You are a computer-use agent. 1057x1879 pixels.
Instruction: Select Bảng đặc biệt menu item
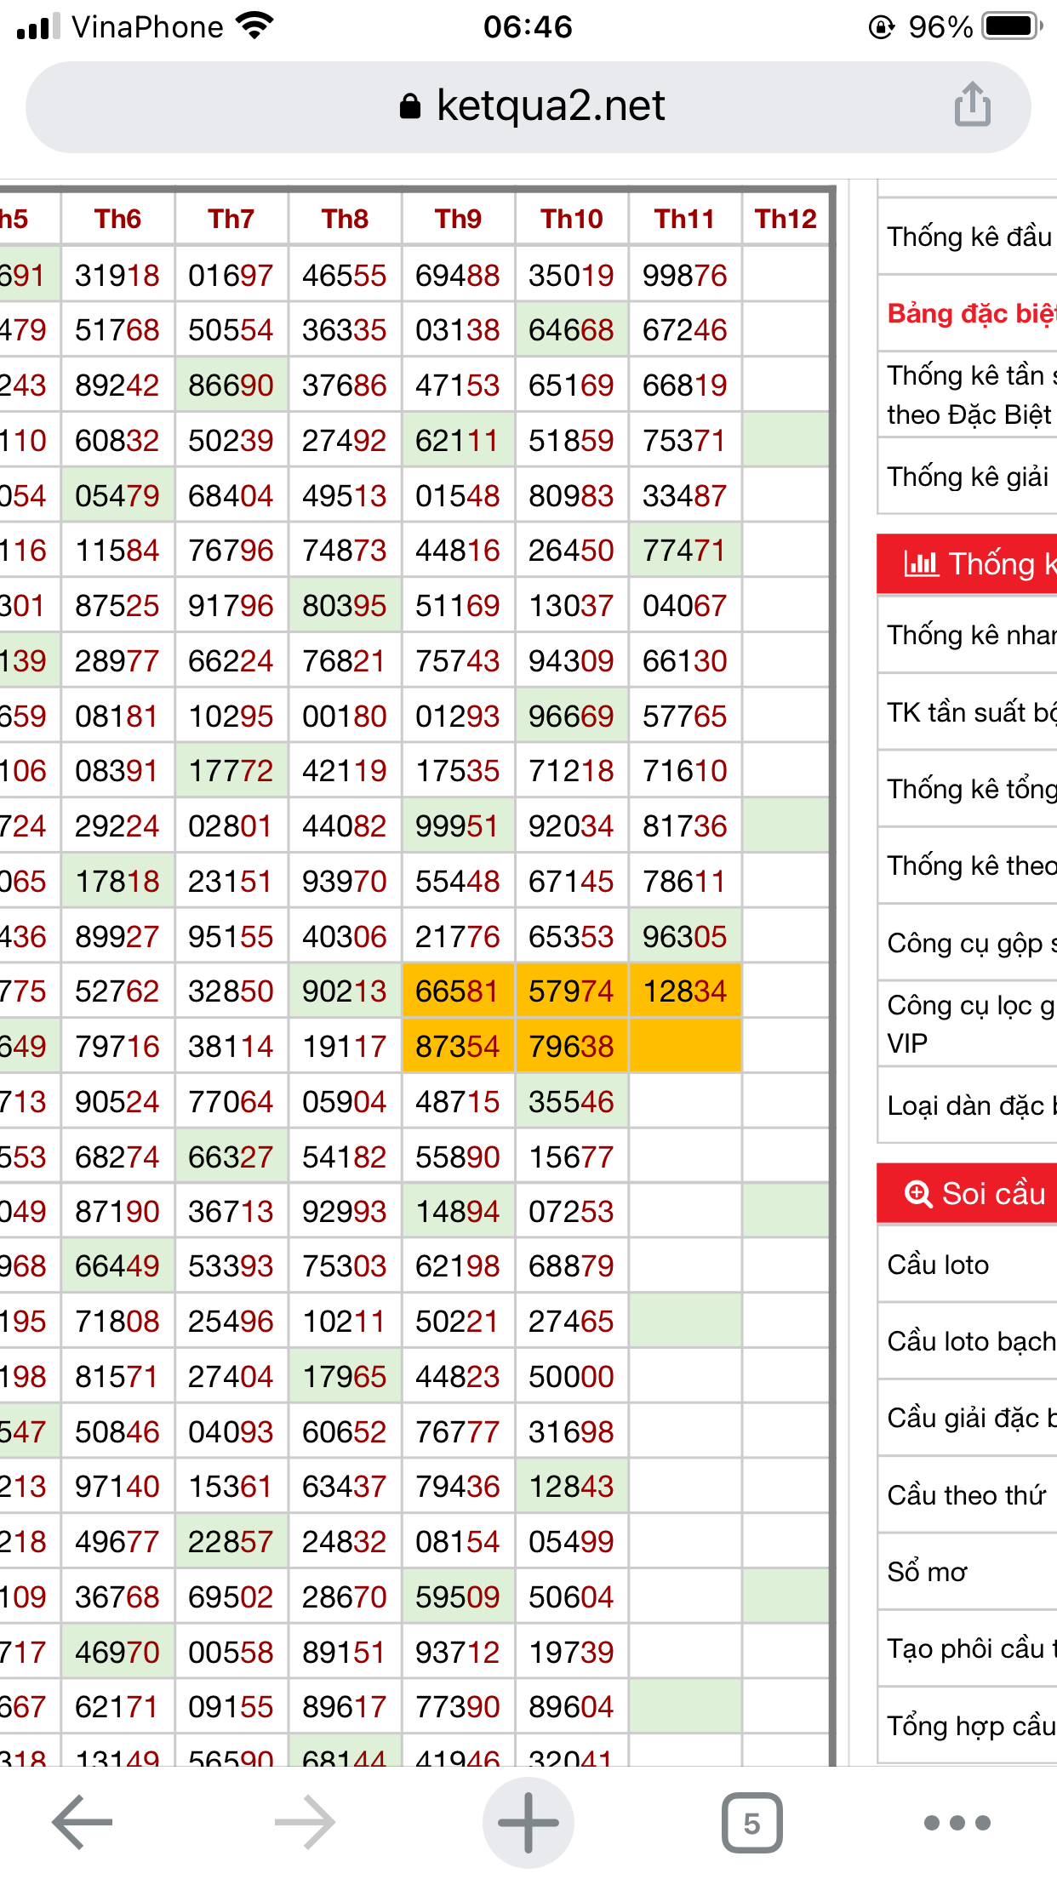pyautogui.click(x=970, y=313)
